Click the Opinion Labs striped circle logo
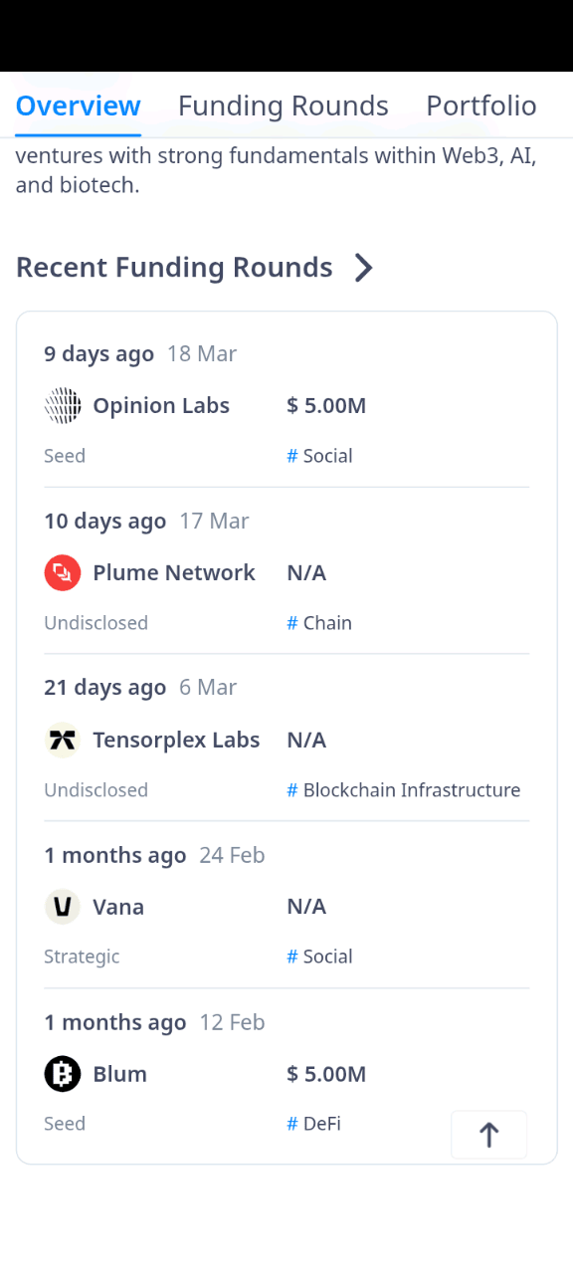The width and height of the screenshot is (573, 1283). (63, 406)
